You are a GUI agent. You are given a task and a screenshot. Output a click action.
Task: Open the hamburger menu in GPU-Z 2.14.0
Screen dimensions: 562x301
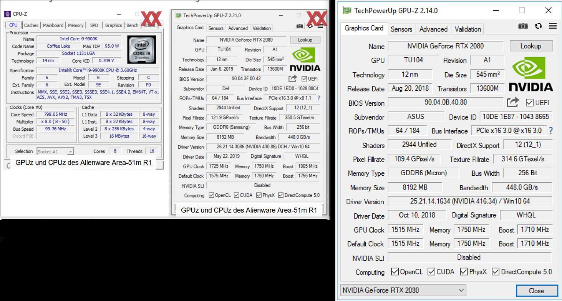click(553, 26)
